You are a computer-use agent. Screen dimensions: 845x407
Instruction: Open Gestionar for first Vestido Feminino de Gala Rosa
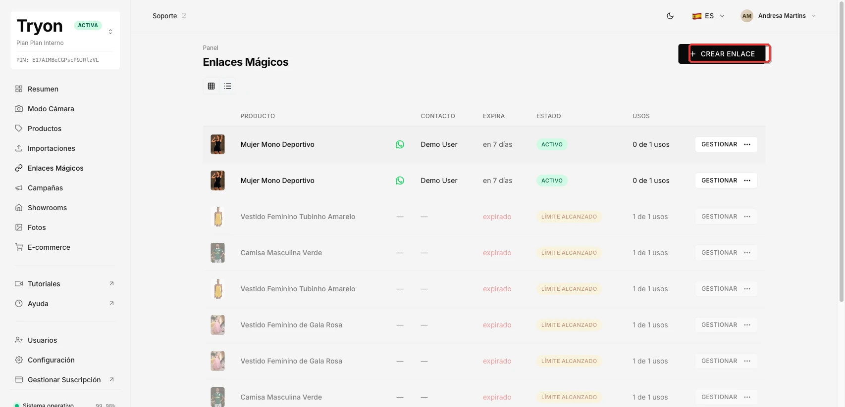pos(726,325)
